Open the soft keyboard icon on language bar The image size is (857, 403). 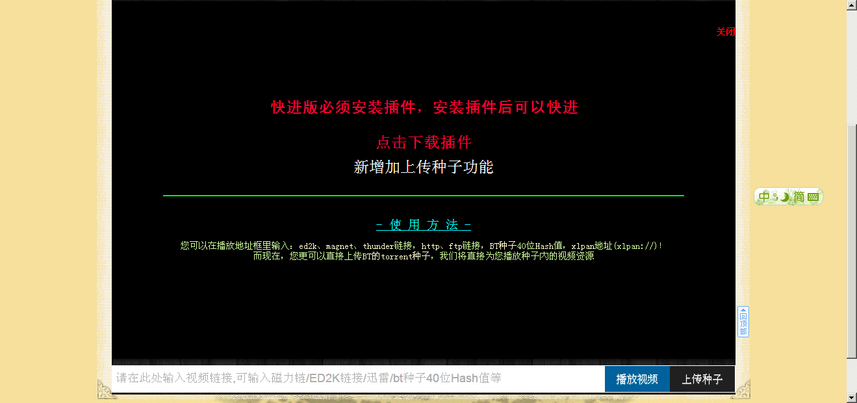pos(813,196)
